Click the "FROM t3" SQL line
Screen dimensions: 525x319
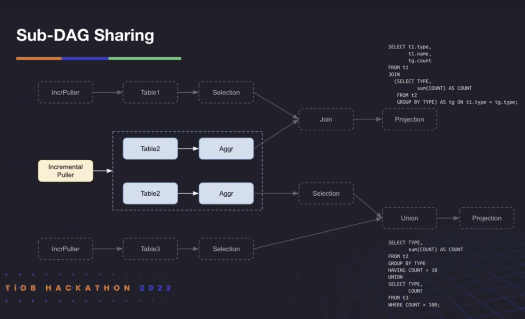(398, 298)
